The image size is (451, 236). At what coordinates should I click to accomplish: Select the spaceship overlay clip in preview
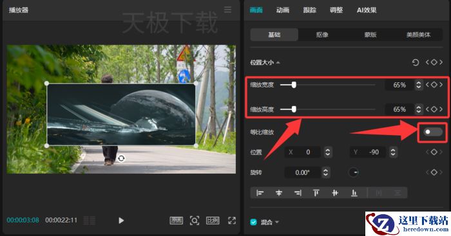click(x=121, y=114)
